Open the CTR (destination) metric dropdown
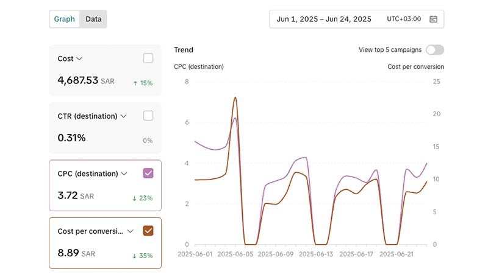The width and height of the screenshot is (488, 280). pyautogui.click(x=124, y=116)
